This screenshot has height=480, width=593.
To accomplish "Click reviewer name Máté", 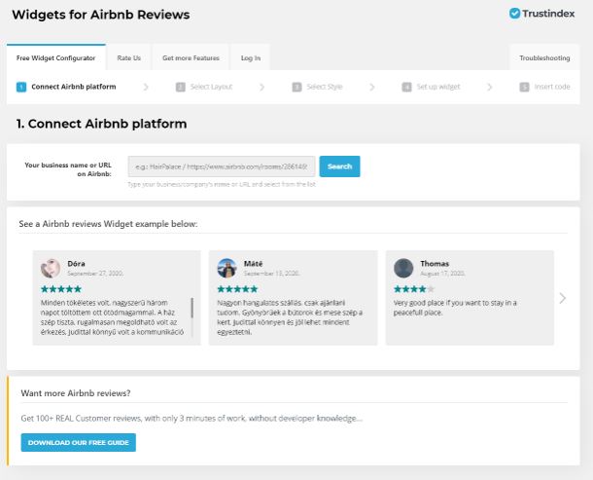I will tap(253, 263).
